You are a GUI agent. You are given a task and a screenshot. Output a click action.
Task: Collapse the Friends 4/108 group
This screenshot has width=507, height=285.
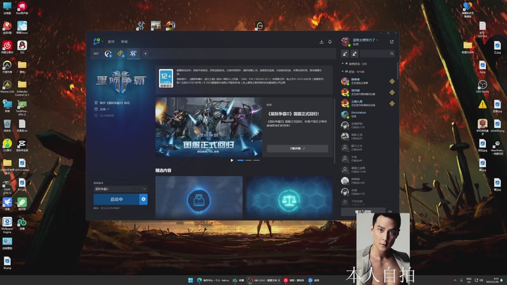pyautogui.click(x=343, y=72)
